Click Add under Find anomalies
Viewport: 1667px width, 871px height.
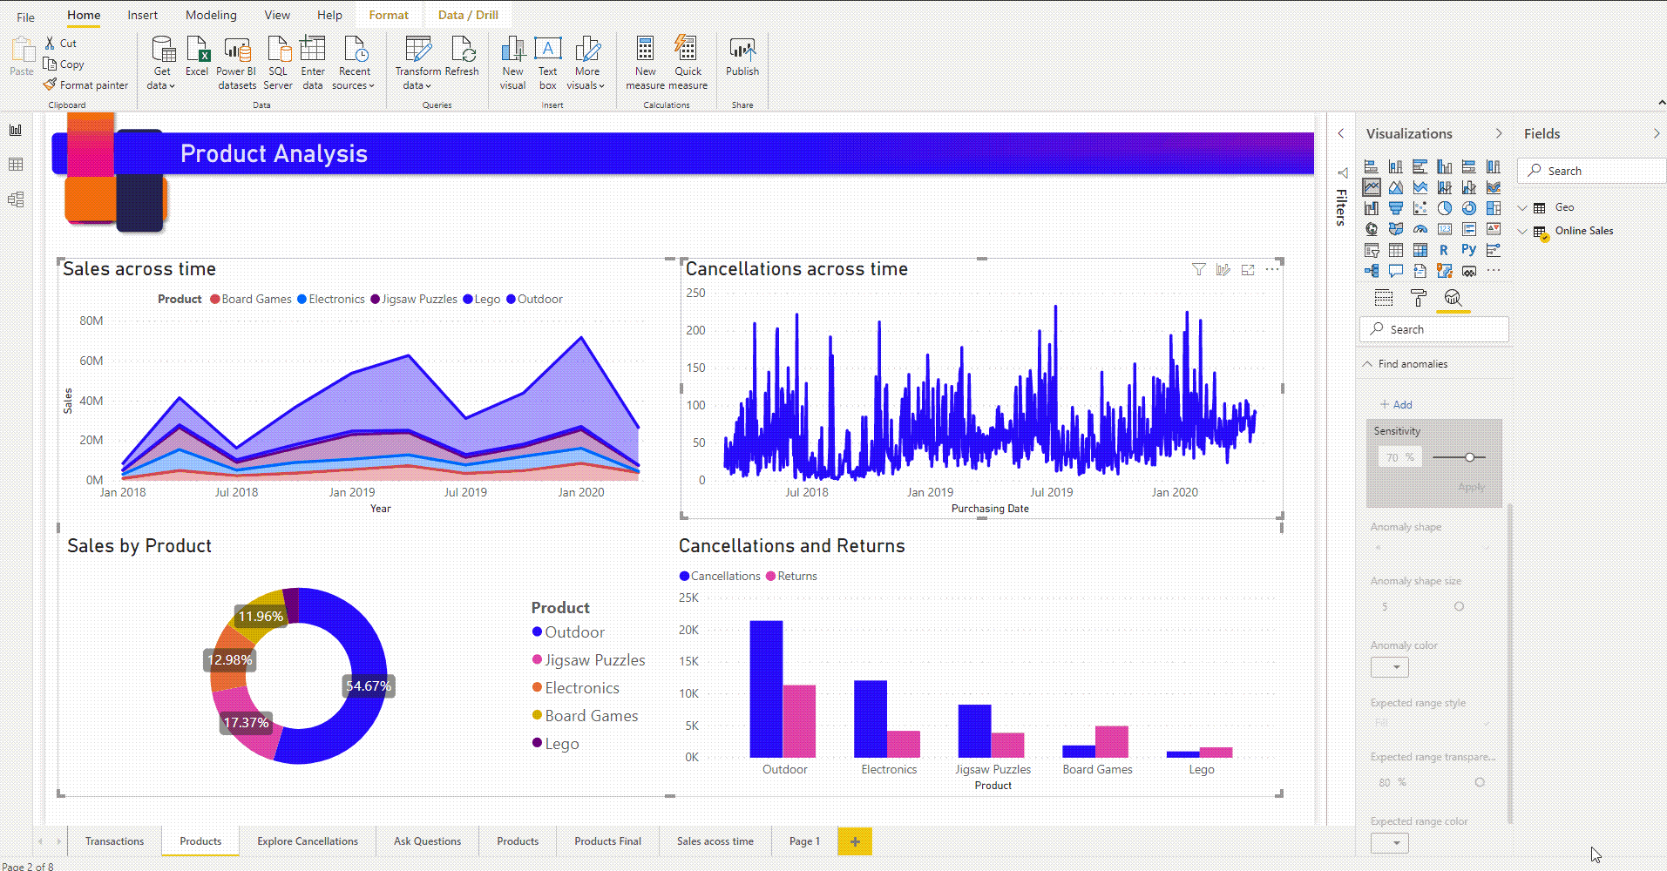1395,404
